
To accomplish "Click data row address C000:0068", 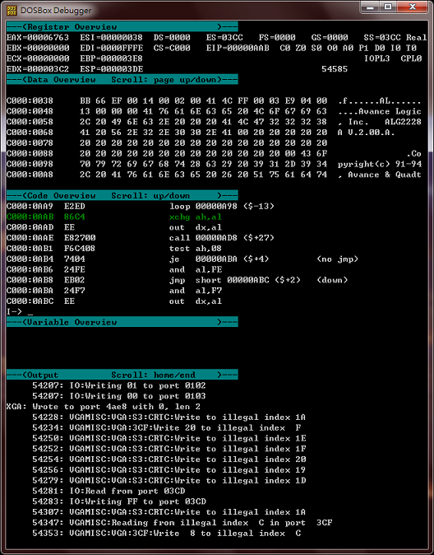I will (30, 133).
